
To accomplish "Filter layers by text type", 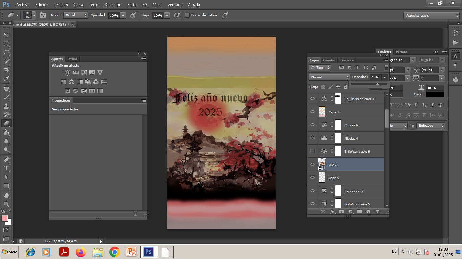I will pyautogui.click(x=357, y=67).
